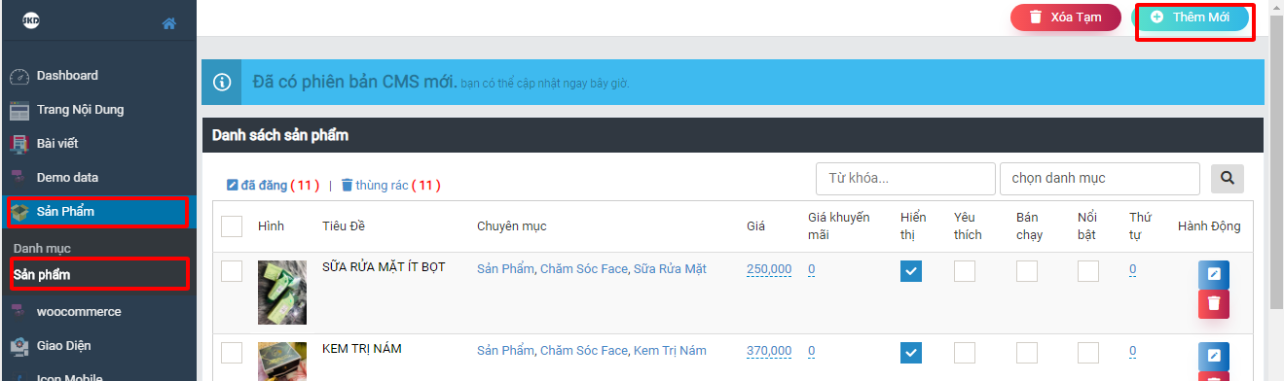The height and width of the screenshot is (381, 1284).
Task: Toggle Yêu thích checkbox for SỮA RỬA MẶT
Action: [x=965, y=271]
